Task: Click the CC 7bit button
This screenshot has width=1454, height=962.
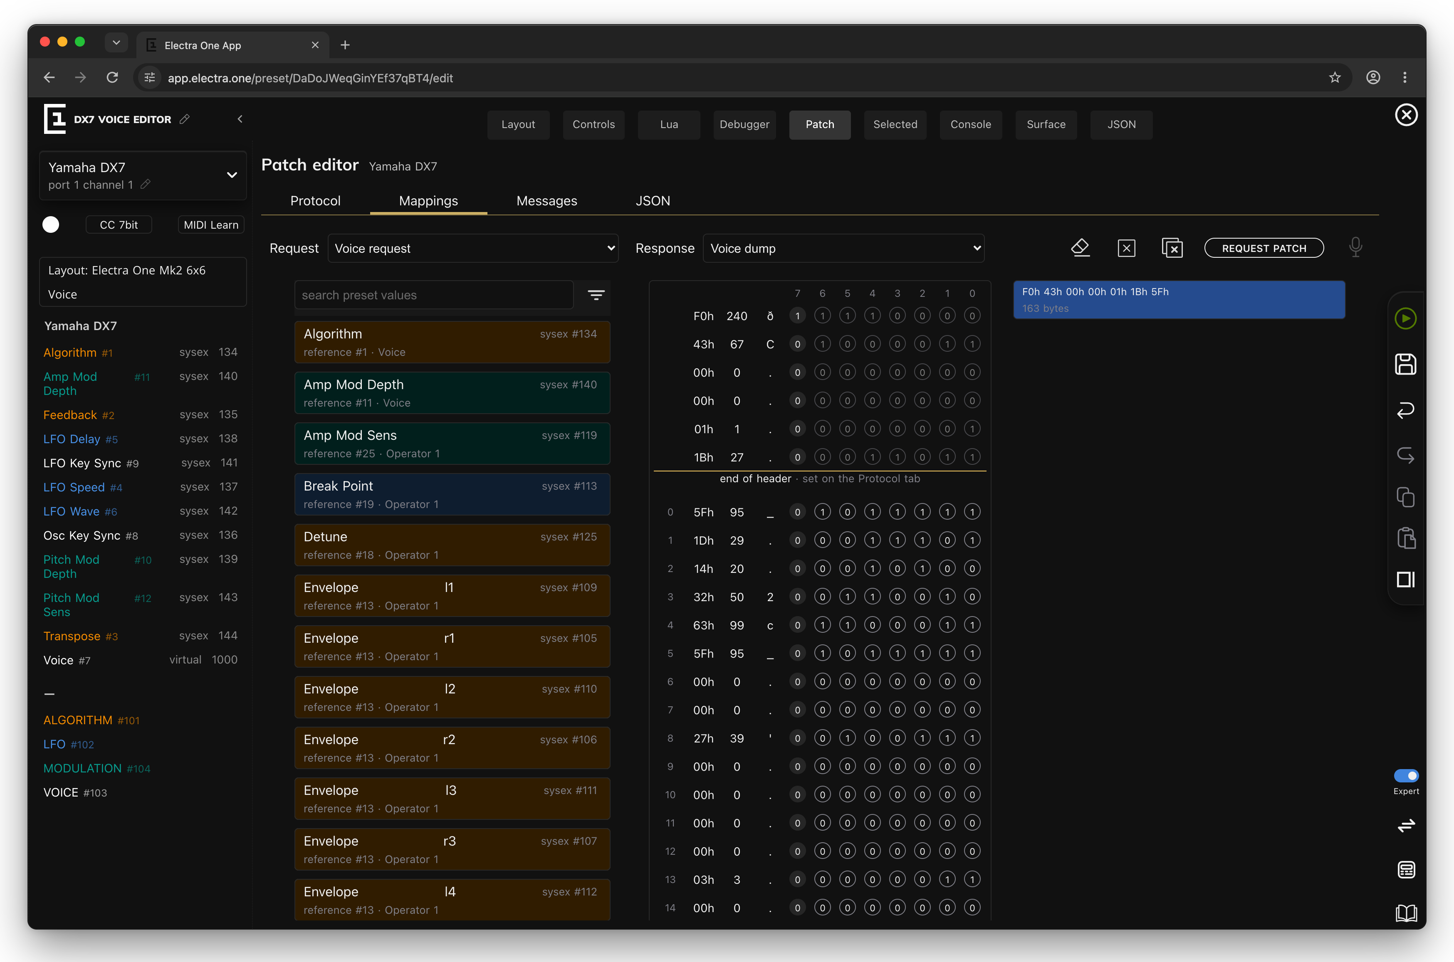Action: tap(119, 224)
